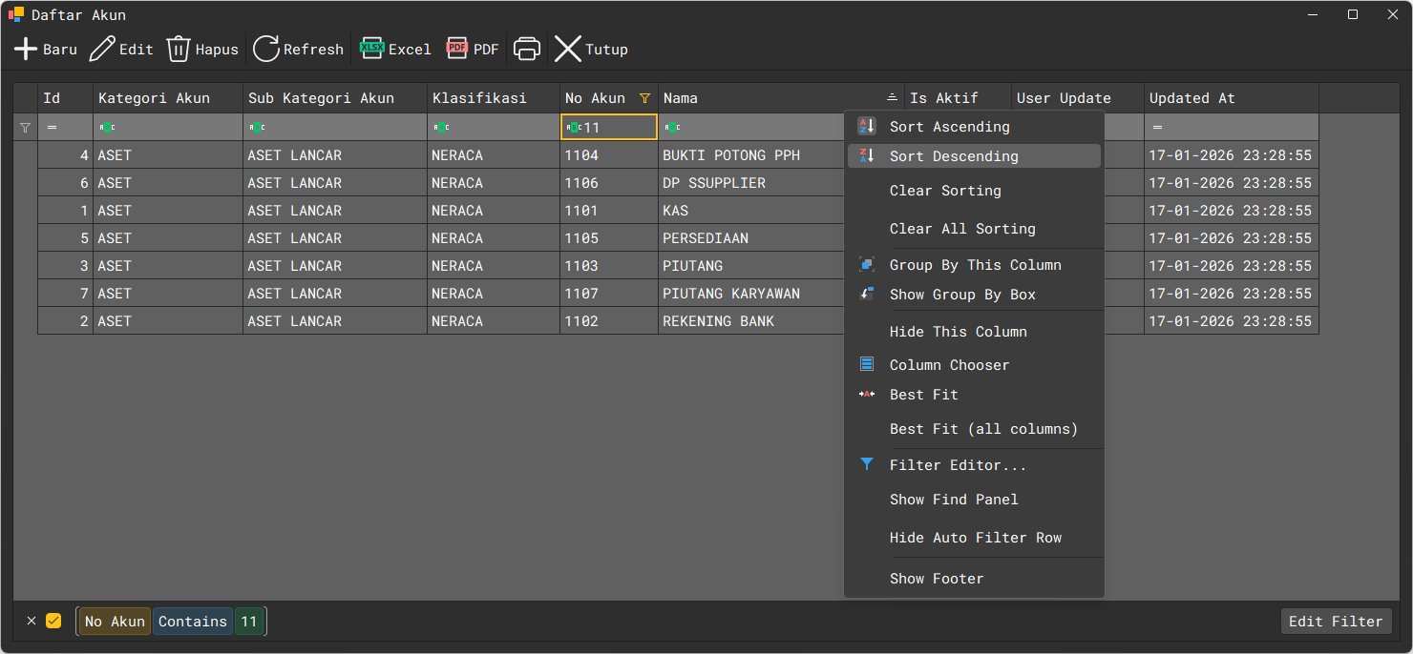Viewport: 1413px width, 654px height.
Task: Close the form with the Tutup X icon
Action: 568,50
